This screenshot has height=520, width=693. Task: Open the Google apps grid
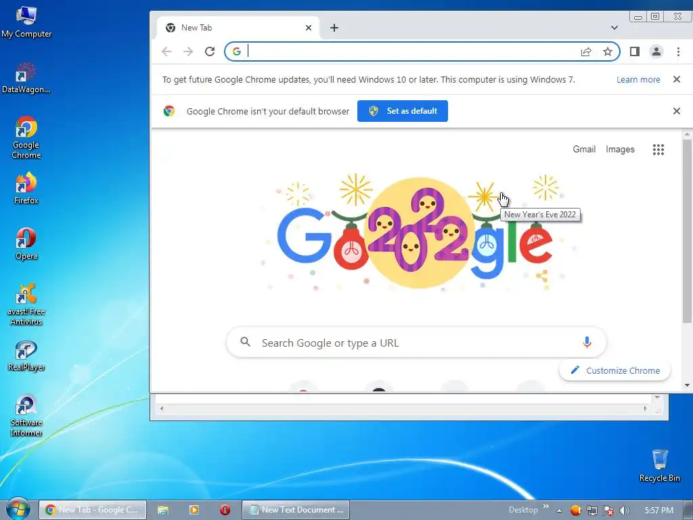(658, 150)
